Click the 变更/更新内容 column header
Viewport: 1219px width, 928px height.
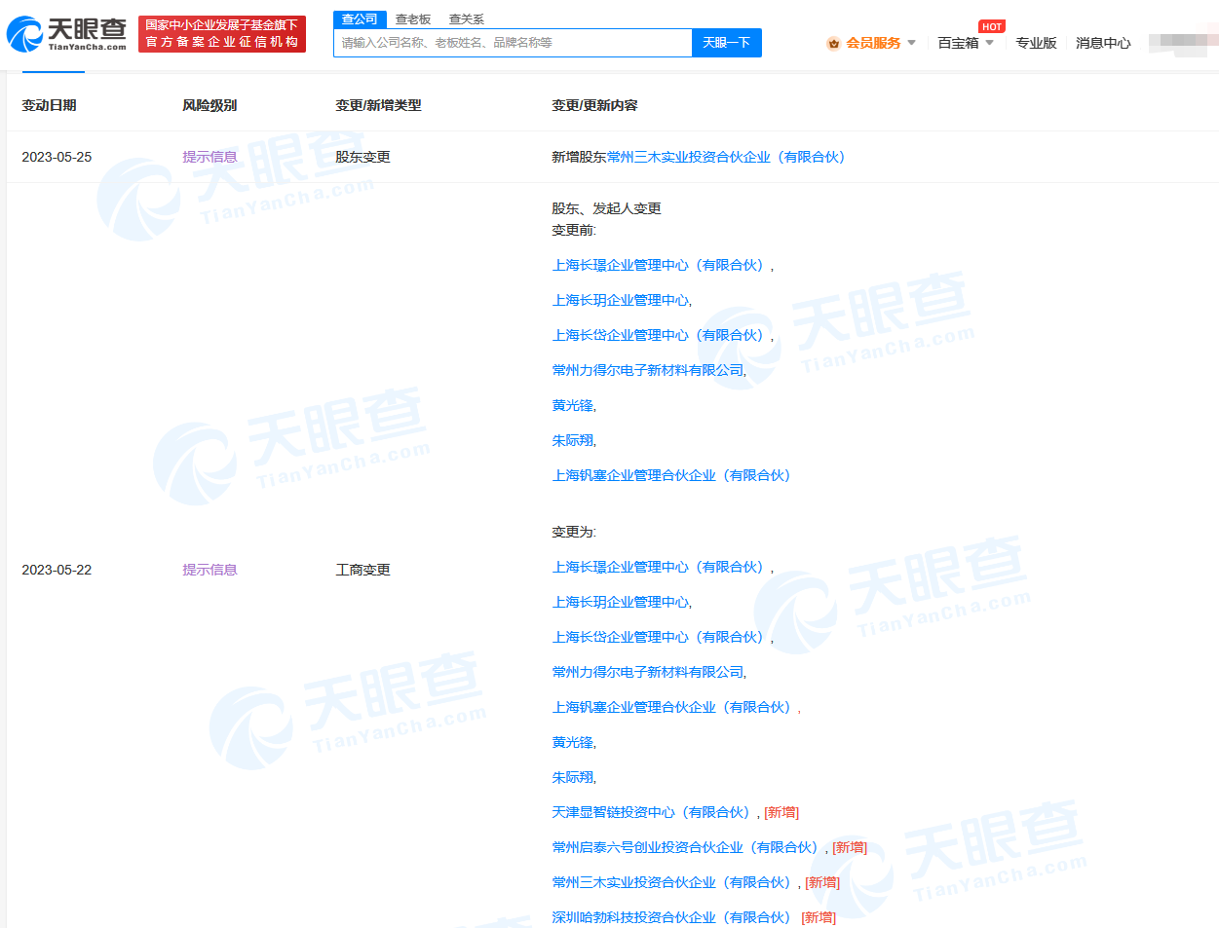(x=594, y=105)
